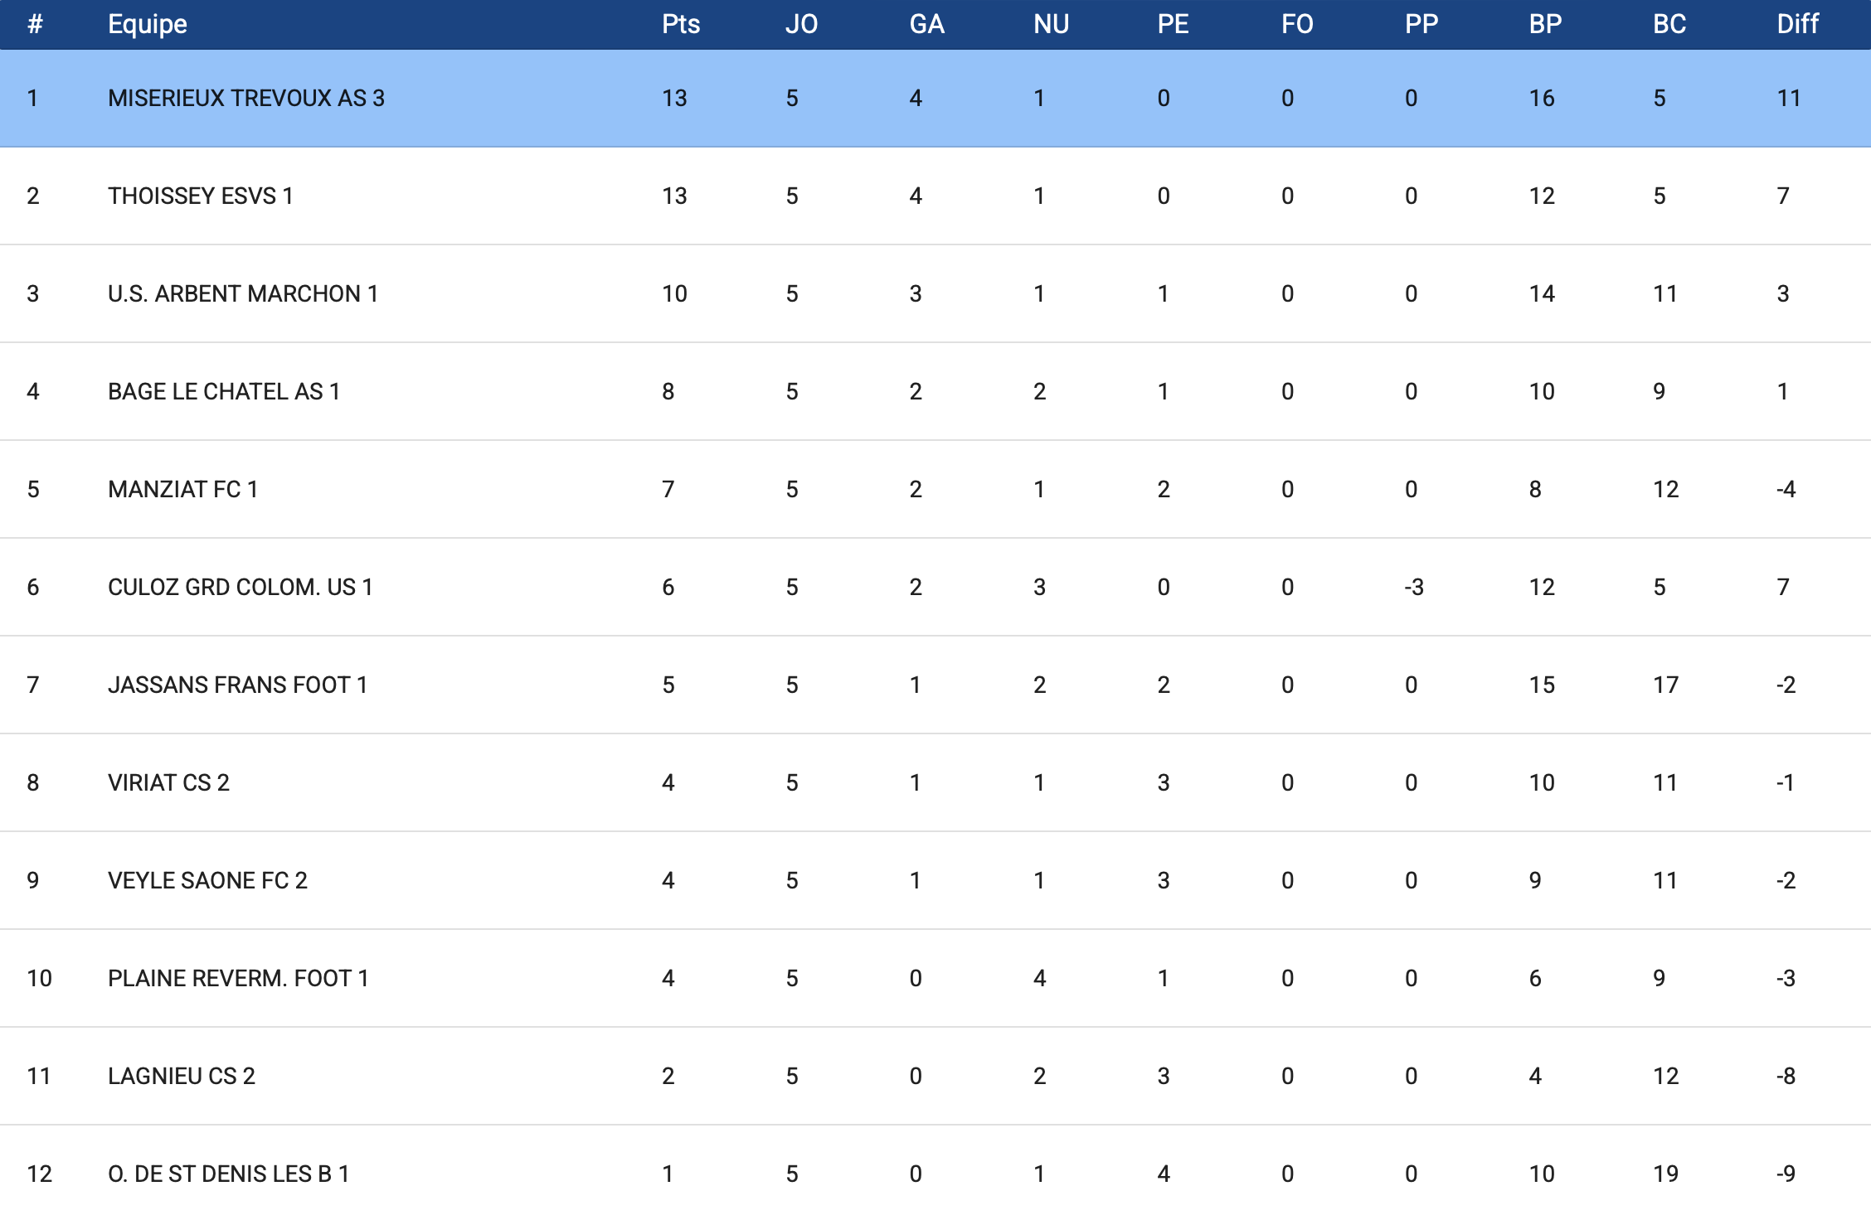This screenshot has width=1871, height=1220.
Task: Click the Pts column header
Action: [680, 24]
